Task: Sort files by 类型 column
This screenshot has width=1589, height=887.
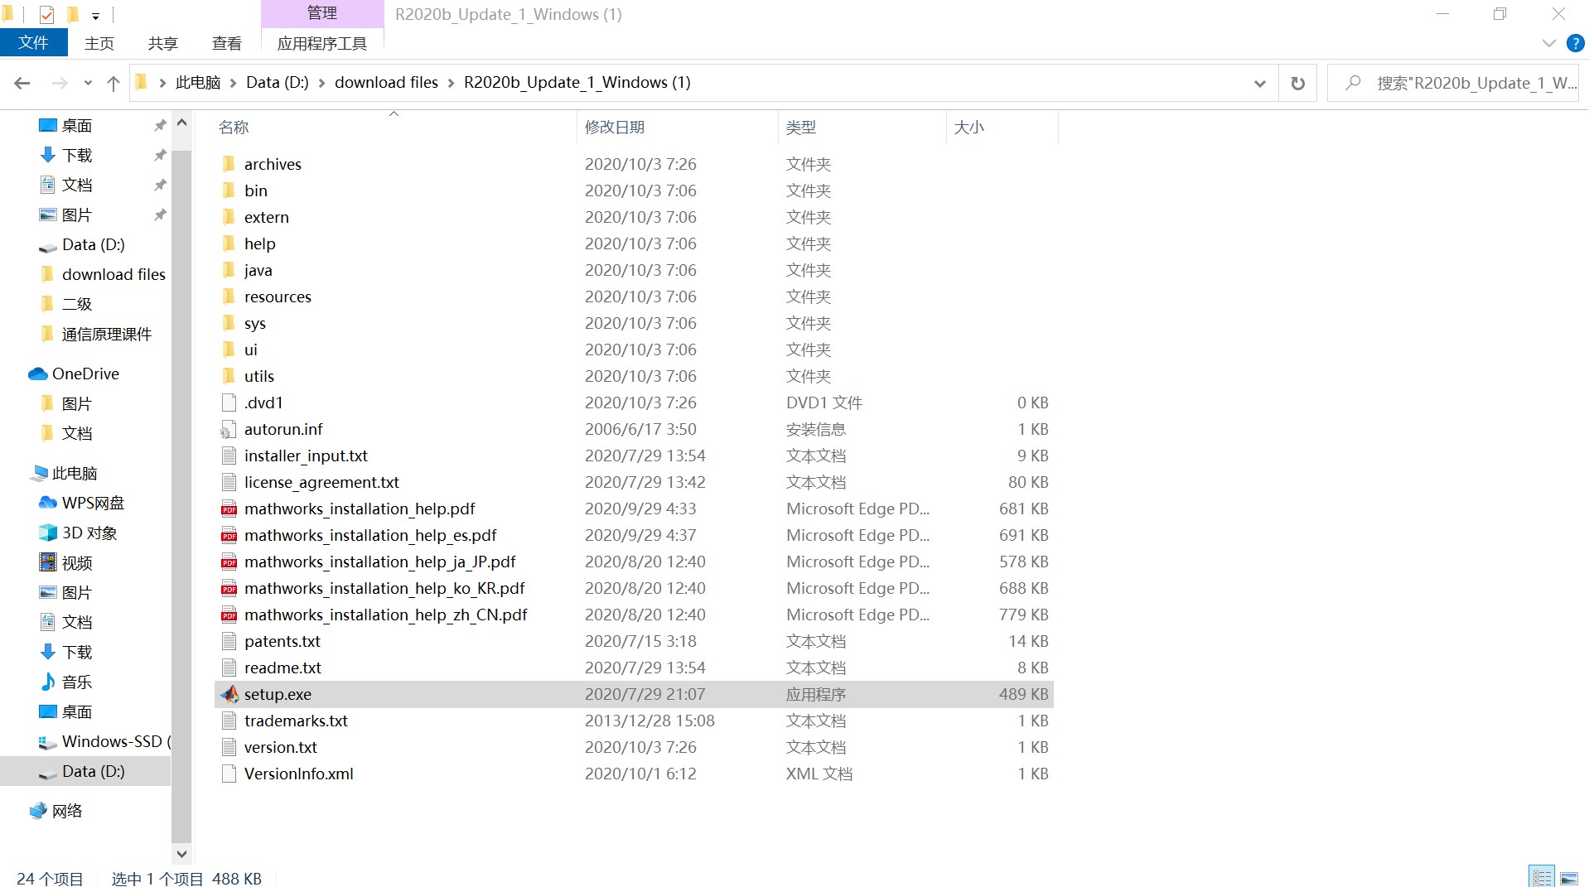Action: (x=801, y=128)
